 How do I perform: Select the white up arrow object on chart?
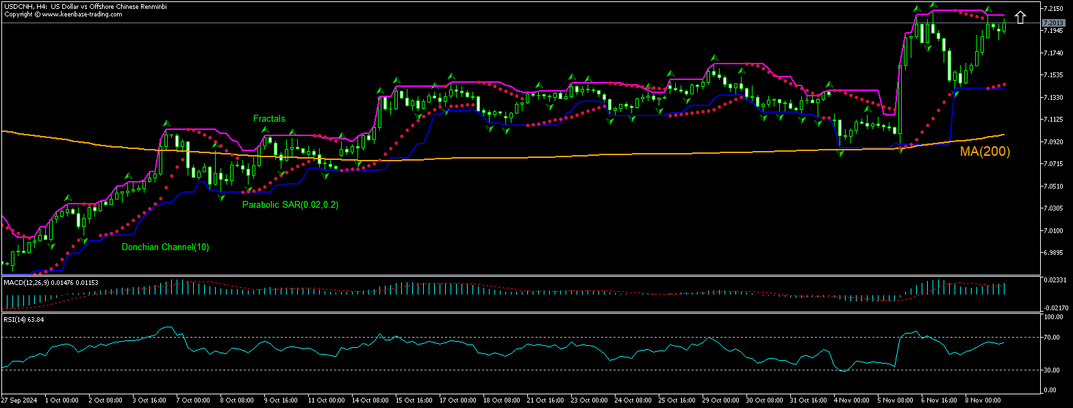coord(1020,16)
